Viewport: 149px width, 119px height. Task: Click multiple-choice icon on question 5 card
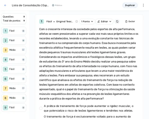(x=23, y=69)
